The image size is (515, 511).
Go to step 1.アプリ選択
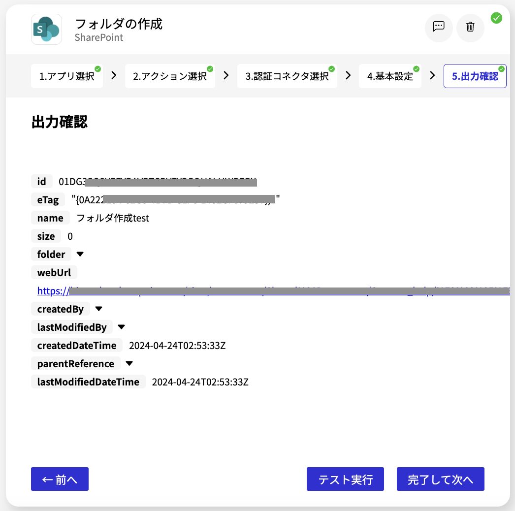coord(66,76)
